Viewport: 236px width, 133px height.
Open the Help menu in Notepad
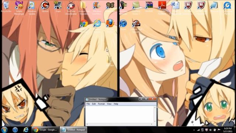coord(116,104)
